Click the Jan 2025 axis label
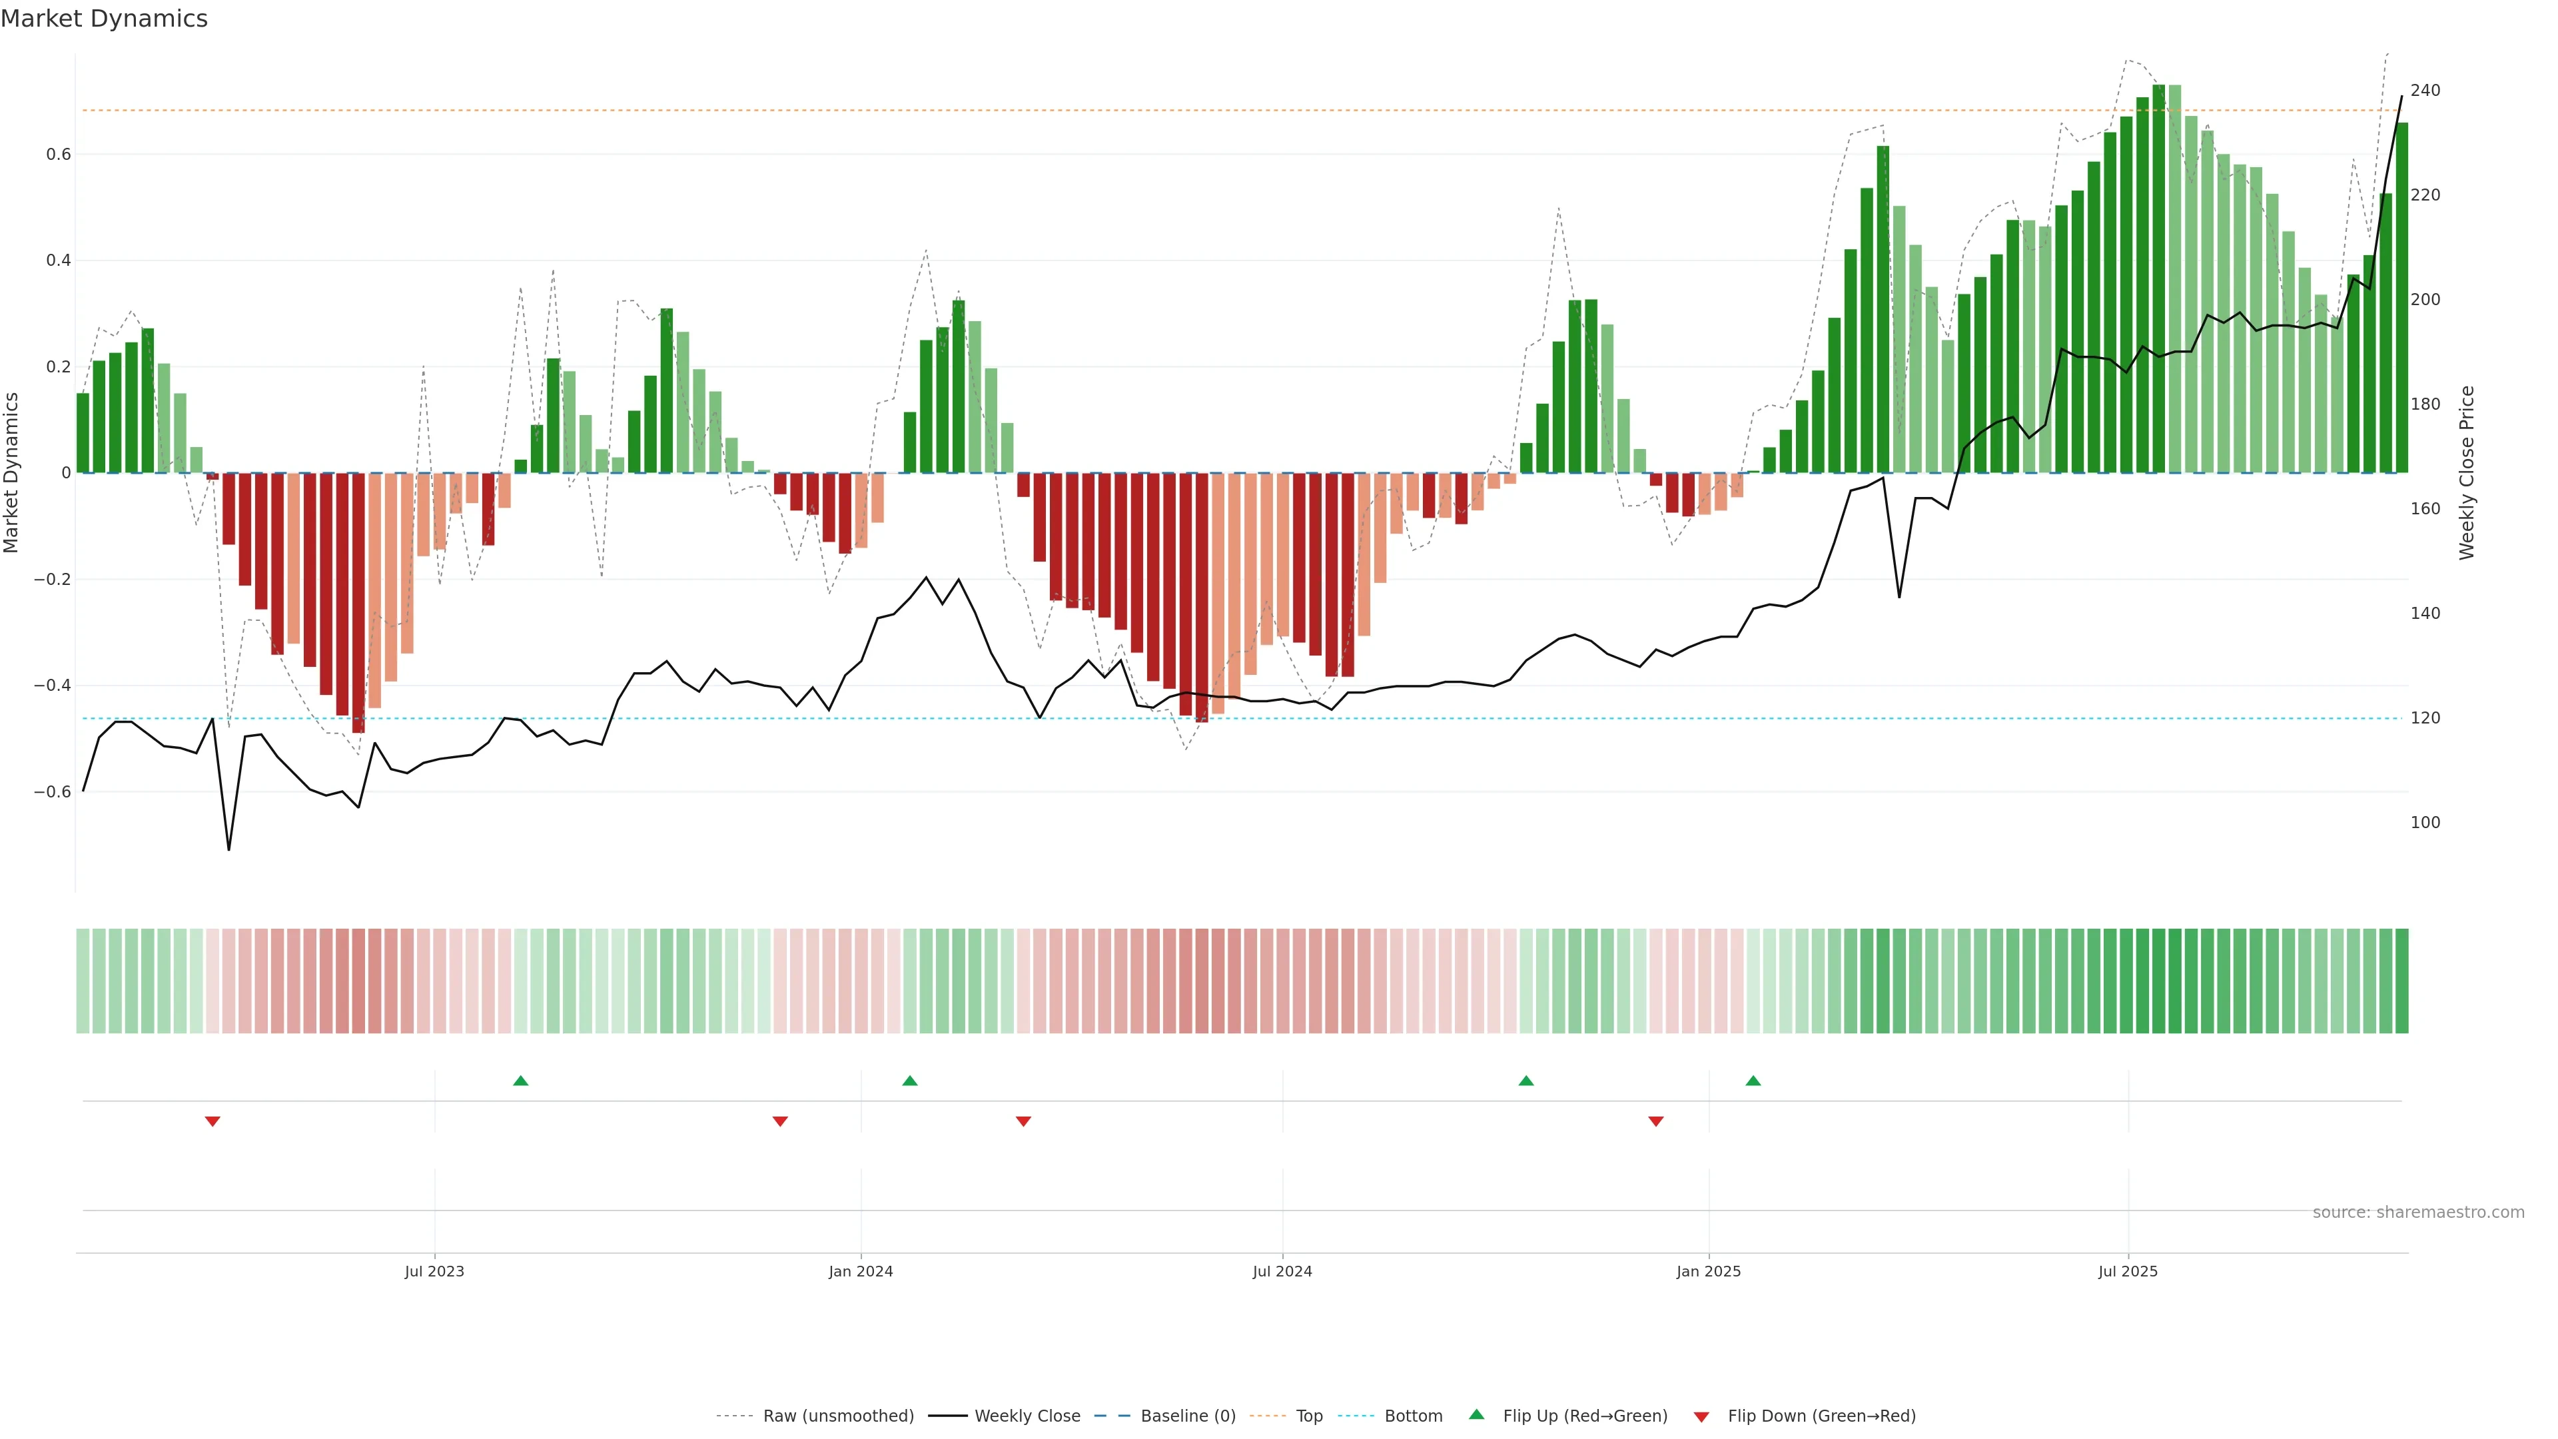 click(1708, 1271)
